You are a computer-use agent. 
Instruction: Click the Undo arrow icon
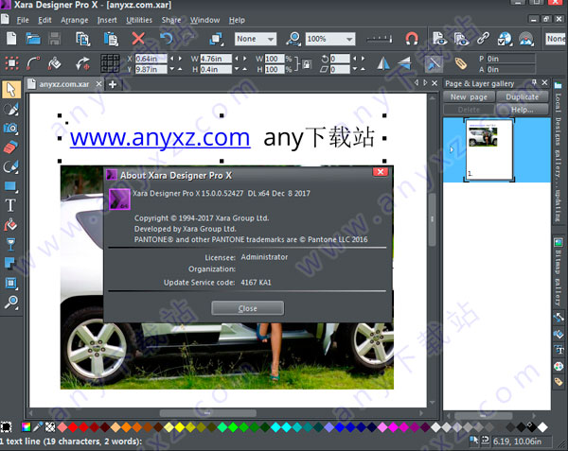tap(167, 39)
